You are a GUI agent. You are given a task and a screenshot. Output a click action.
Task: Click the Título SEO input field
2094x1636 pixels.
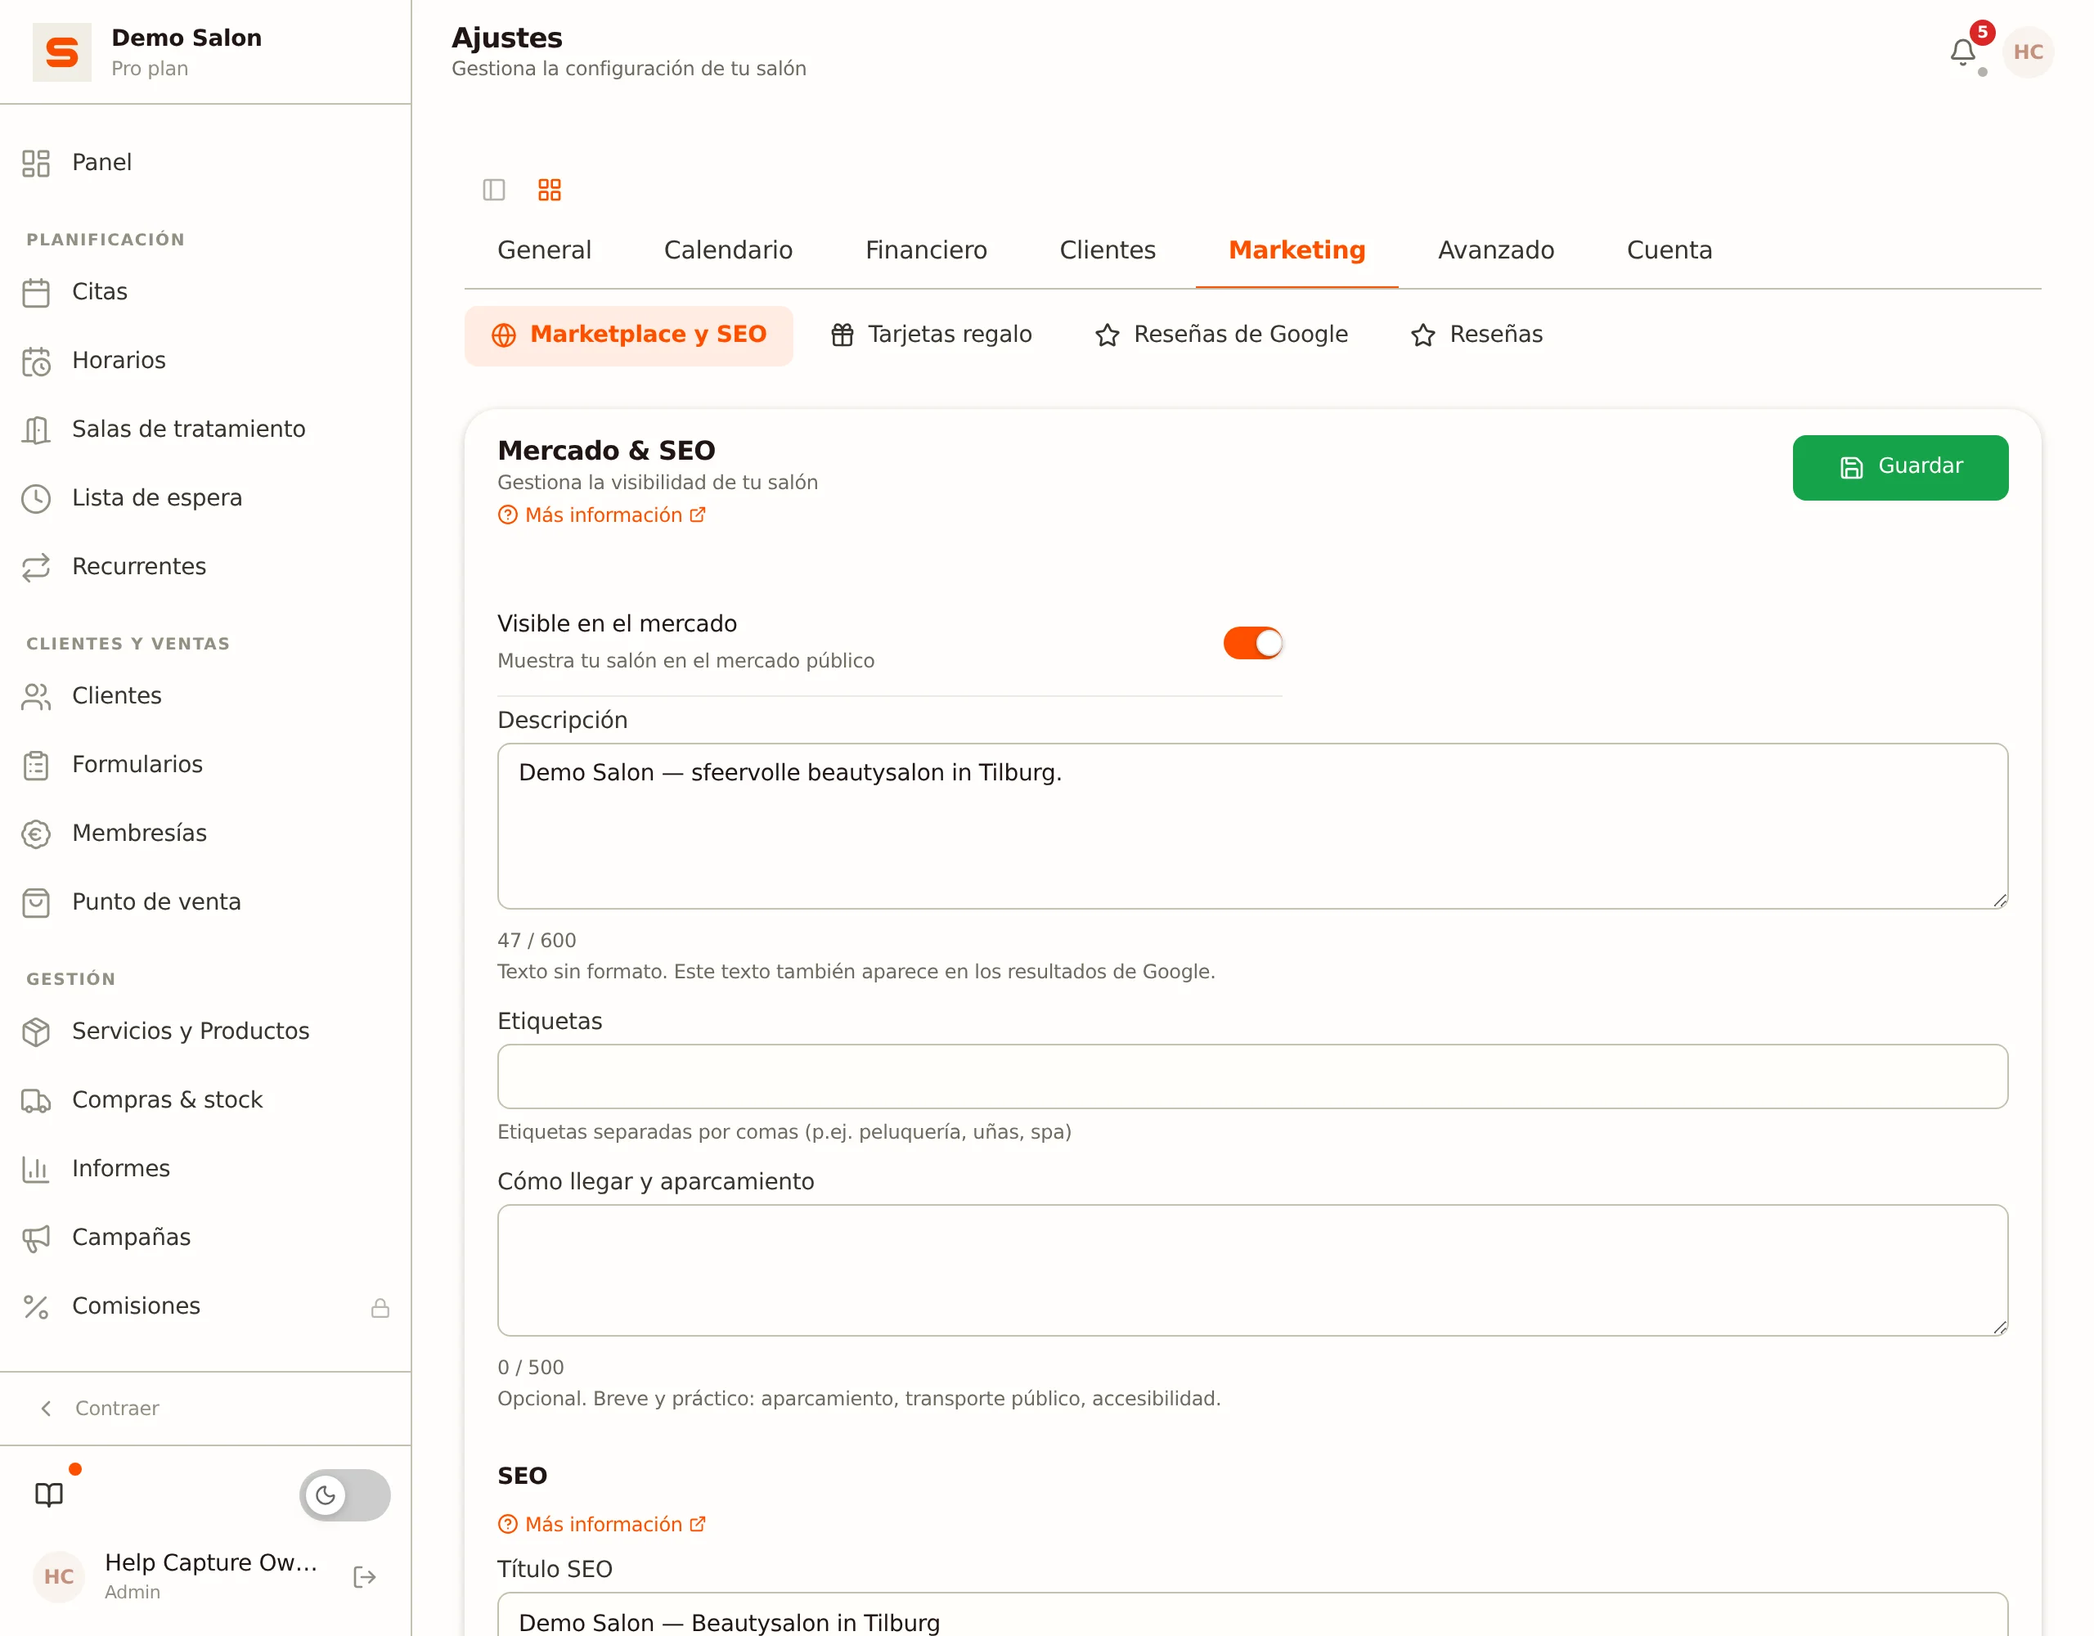pyautogui.click(x=1252, y=1615)
